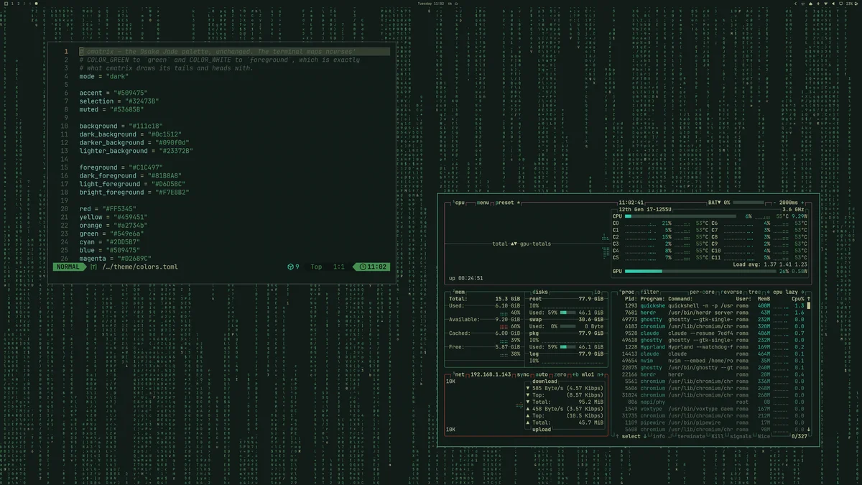Click the MemB column header
This screenshot has height=485, width=862.
(764, 299)
